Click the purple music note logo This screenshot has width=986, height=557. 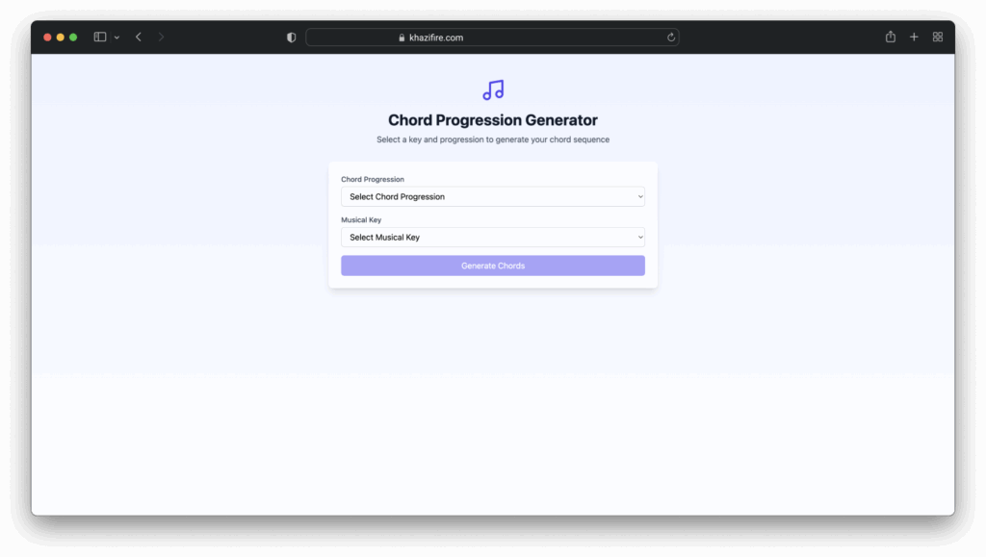(x=493, y=90)
